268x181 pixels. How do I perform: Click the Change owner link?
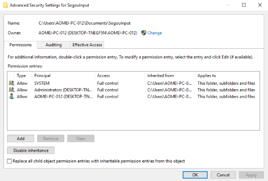pyautogui.click(x=155, y=33)
